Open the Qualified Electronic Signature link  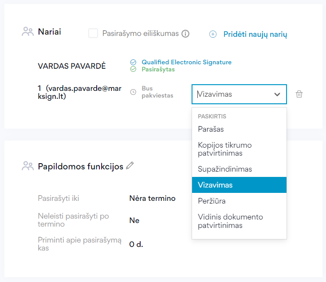pos(186,62)
